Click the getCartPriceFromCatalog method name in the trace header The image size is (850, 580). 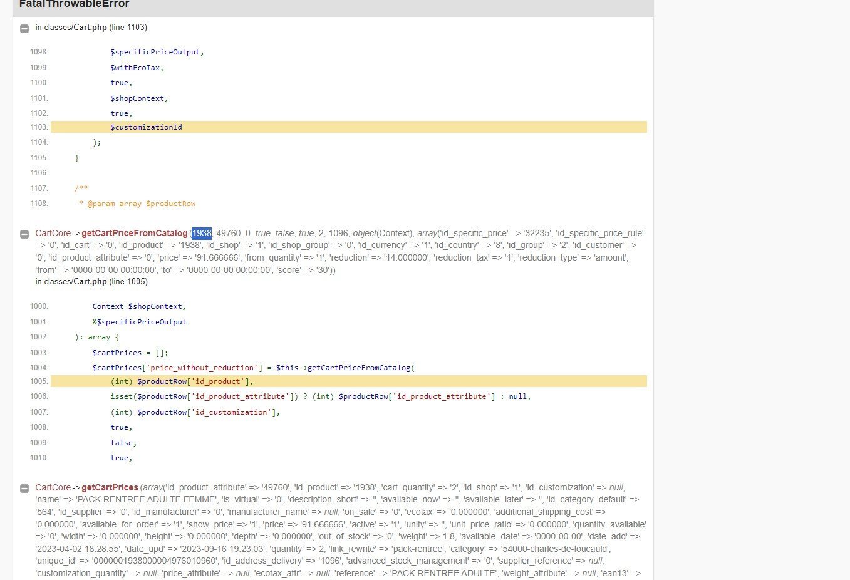(x=135, y=233)
